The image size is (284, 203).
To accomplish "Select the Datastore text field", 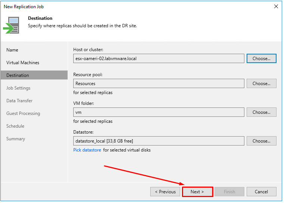I will click(159, 141).
